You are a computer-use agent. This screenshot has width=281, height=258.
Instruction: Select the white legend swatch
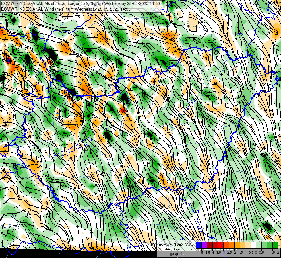coord(253,245)
